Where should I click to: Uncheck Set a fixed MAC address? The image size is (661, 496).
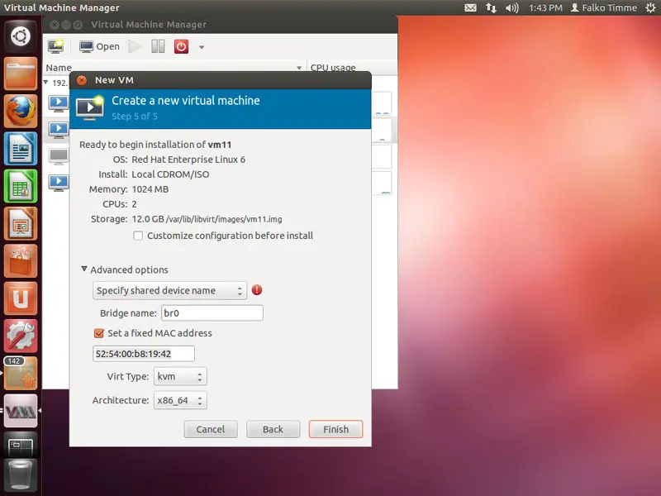click(x=99, y=333)
